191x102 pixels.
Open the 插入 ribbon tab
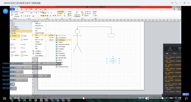coord(22,9)
